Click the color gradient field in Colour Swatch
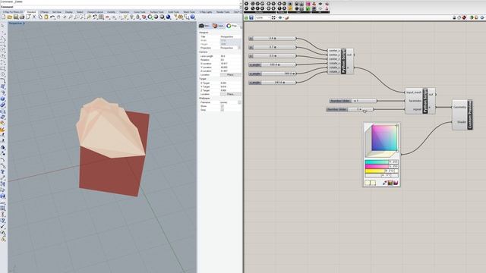The height and width of the screenshot is (273, 486). (x=385, y=137)
